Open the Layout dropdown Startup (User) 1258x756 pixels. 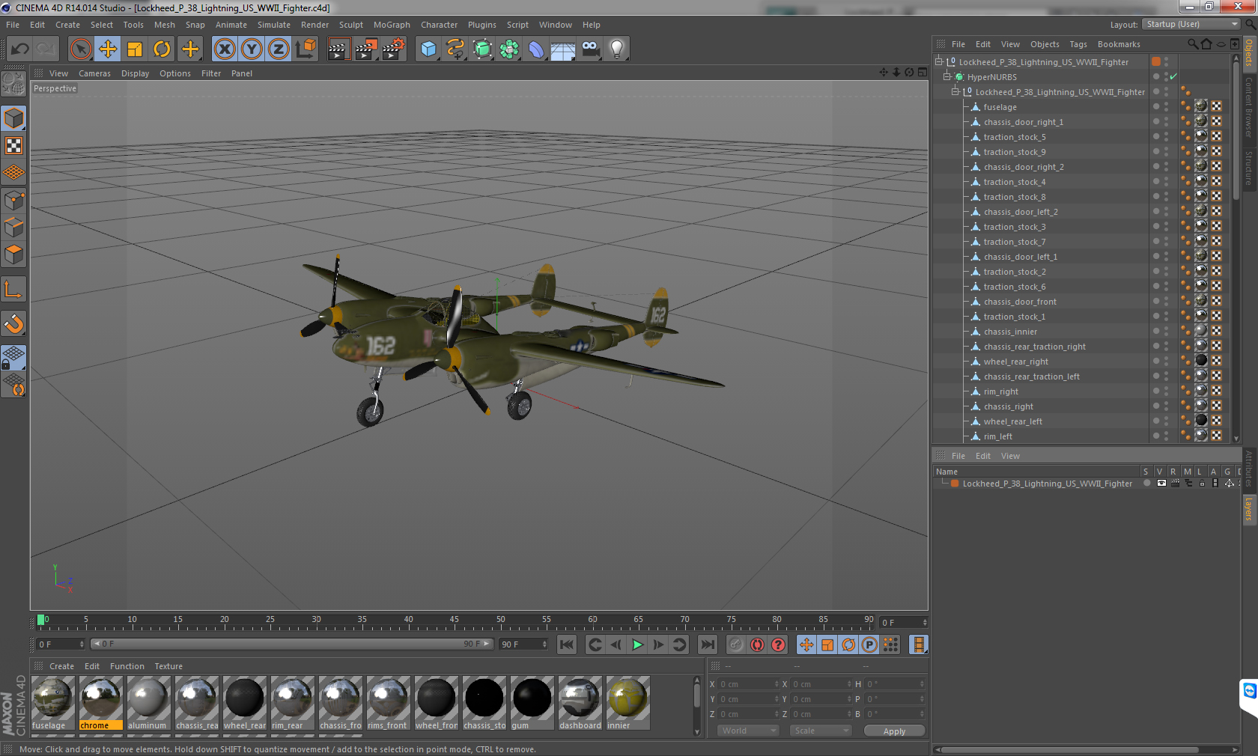point(1192,24)
